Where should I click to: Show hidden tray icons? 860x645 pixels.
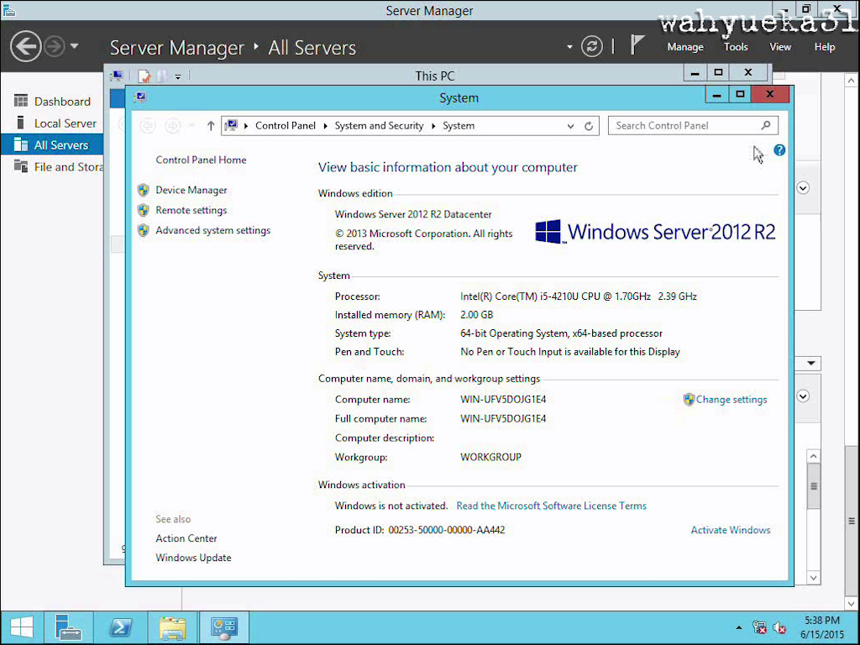pyautogui.click(x=739, y=627)
